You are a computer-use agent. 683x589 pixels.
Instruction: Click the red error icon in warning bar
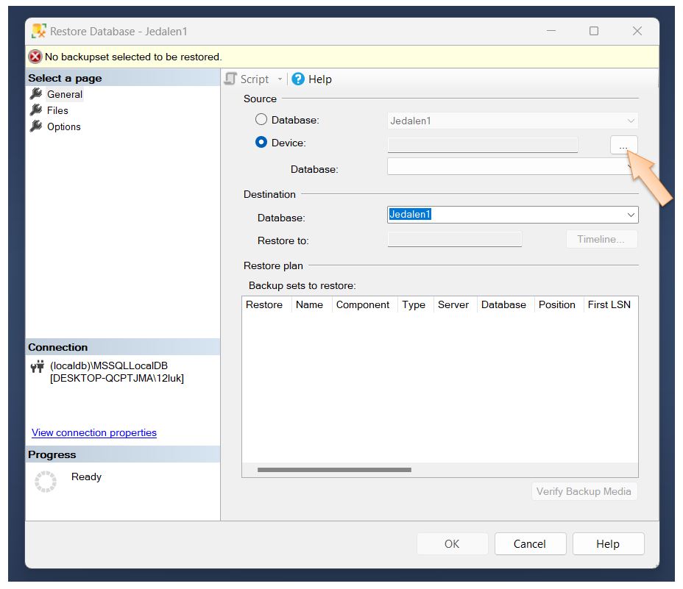pos(35,57)
